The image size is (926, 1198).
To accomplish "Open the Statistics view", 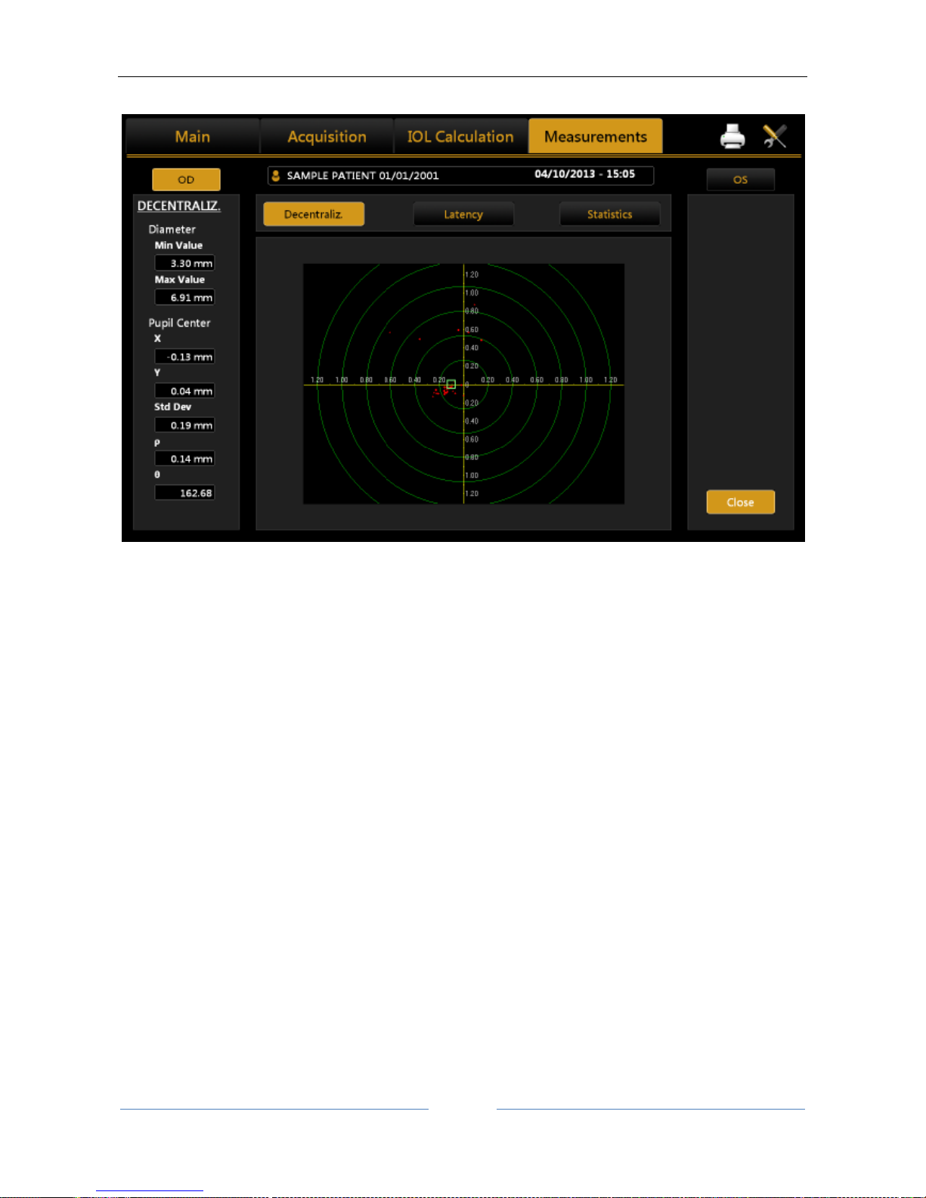I will click(609, 215).
